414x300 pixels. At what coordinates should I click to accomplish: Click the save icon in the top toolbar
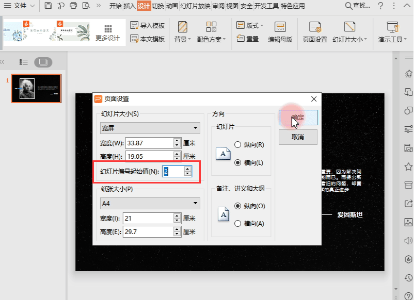(48, 6)
